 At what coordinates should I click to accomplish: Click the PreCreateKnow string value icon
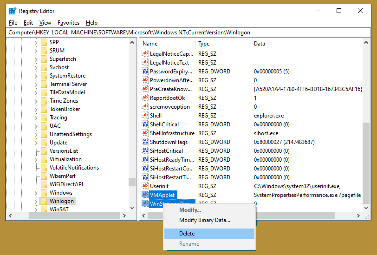coord(145,89)
